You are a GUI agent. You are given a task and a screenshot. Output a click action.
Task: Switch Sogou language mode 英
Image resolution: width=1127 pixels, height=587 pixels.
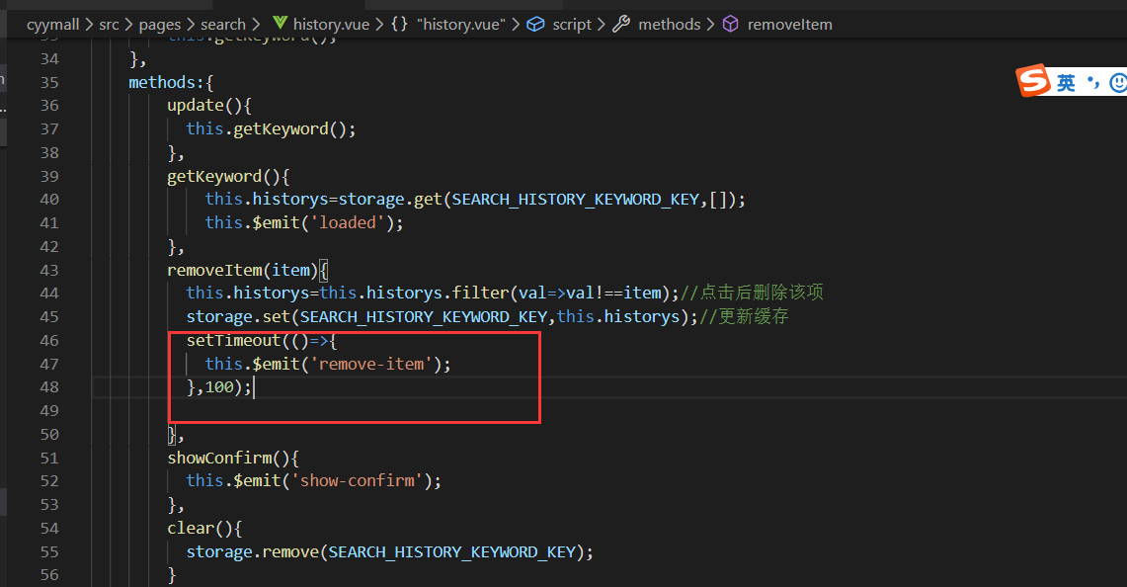coord(1067,83)
